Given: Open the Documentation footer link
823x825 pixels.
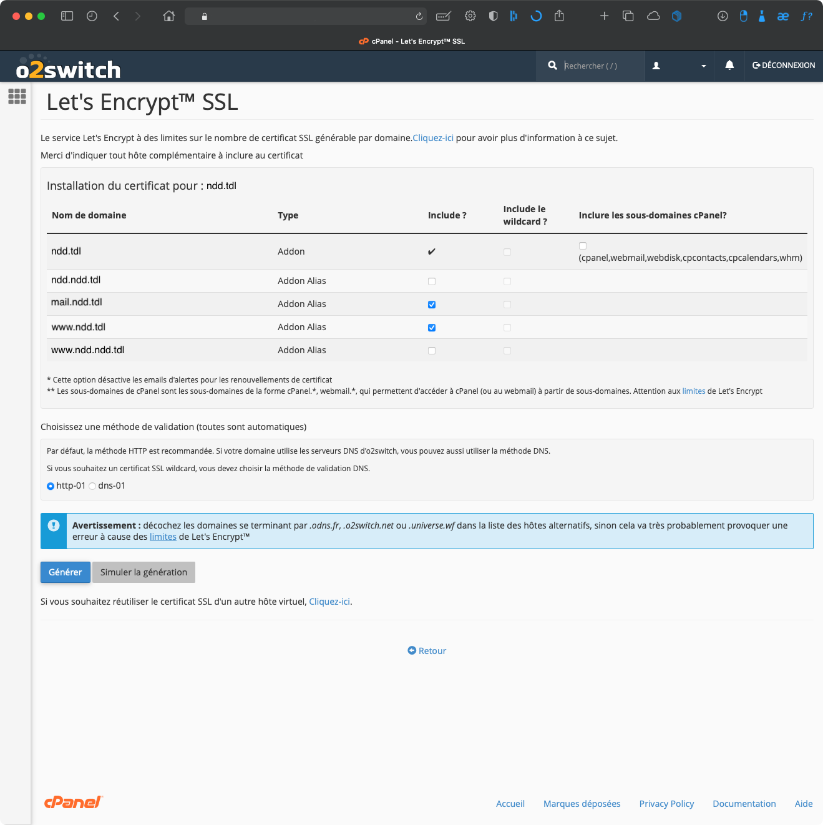Looking at the screenshot, I should click(744, 804).
